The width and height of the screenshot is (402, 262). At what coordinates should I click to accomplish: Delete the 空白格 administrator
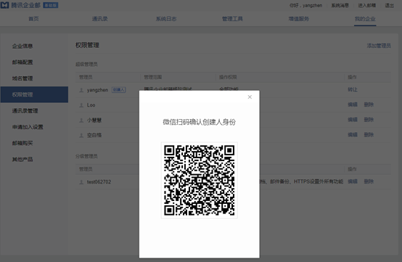coord(369,135)
